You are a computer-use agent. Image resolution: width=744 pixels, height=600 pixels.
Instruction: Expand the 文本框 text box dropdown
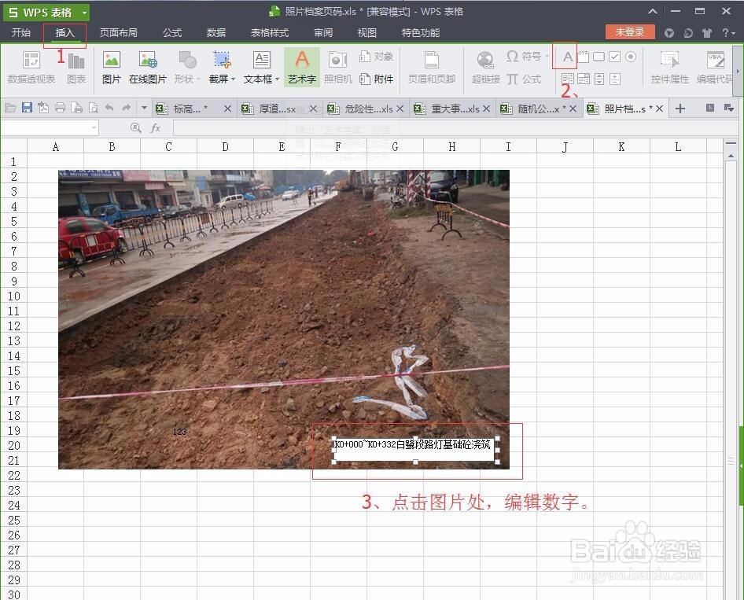coord(277,79)
